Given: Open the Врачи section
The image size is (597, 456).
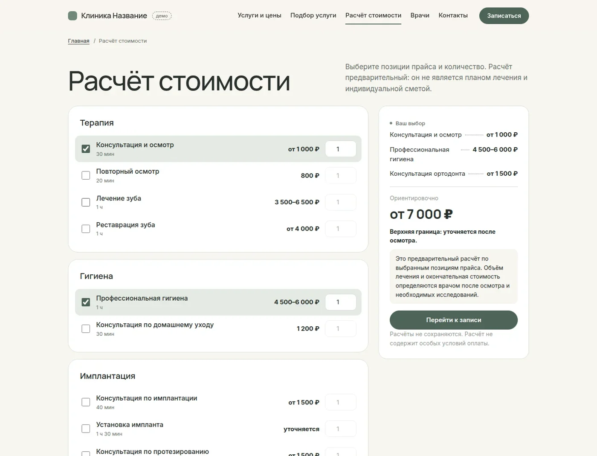Looking at the screenshot, I should tap(420, 15).
